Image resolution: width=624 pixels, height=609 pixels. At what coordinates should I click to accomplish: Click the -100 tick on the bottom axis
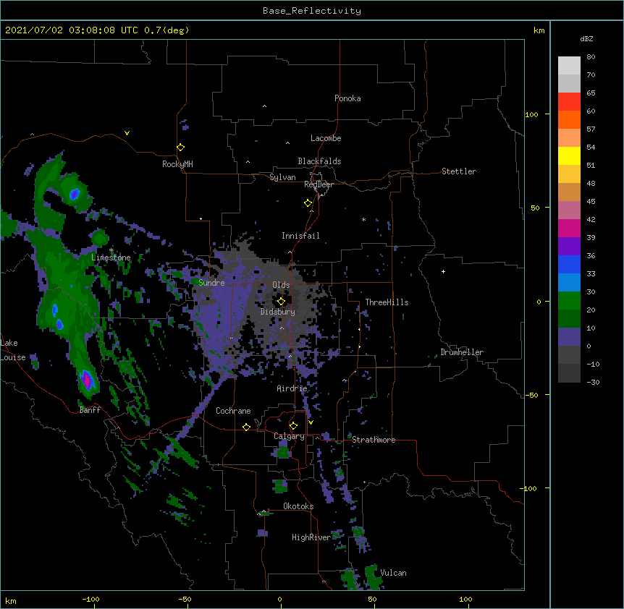[x=90, y=599]
